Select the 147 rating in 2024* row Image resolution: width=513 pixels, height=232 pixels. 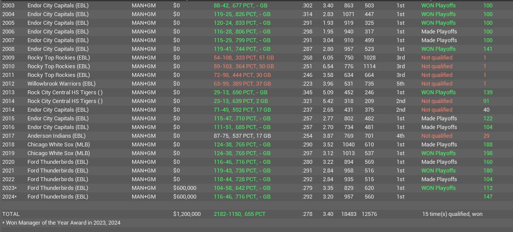click(x=488, y=197)
